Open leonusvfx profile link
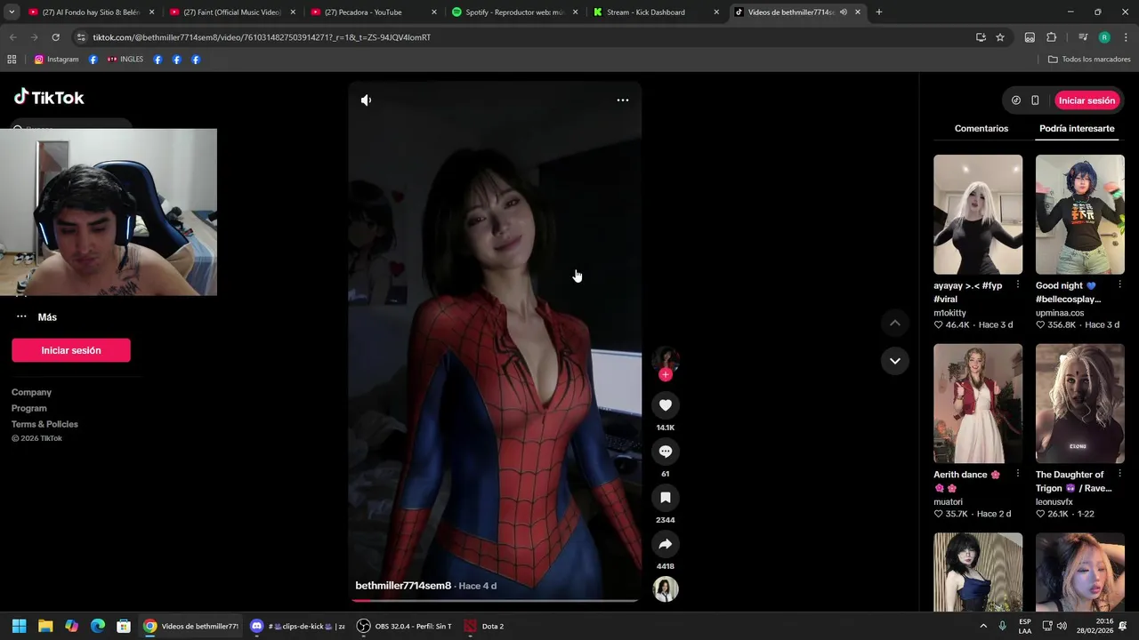Screen dimensions: 1139x640 pyautogui.click(x=1054, y=502)
